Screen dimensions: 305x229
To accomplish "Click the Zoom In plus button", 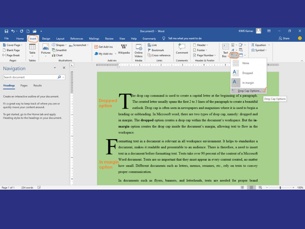I will coord(293,188).
